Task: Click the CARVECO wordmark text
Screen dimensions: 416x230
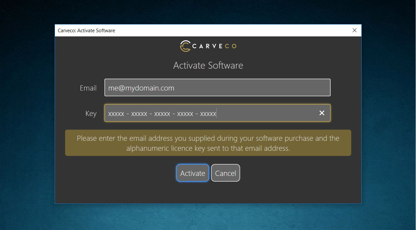Action: [214, 46]
